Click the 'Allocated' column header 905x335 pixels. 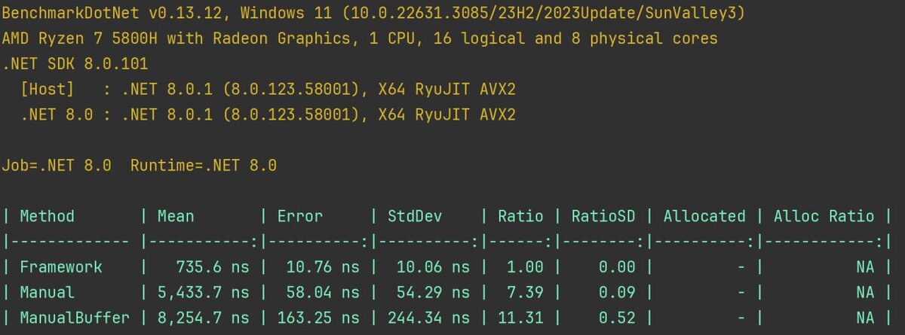click(x=704, y=217)
